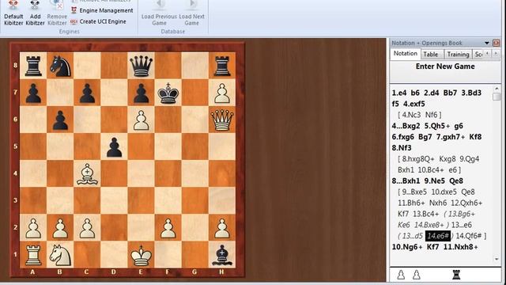Select the white queen on h6
Image resolution: width=506 pixels, height=285 pixels.
coord(221,120)
